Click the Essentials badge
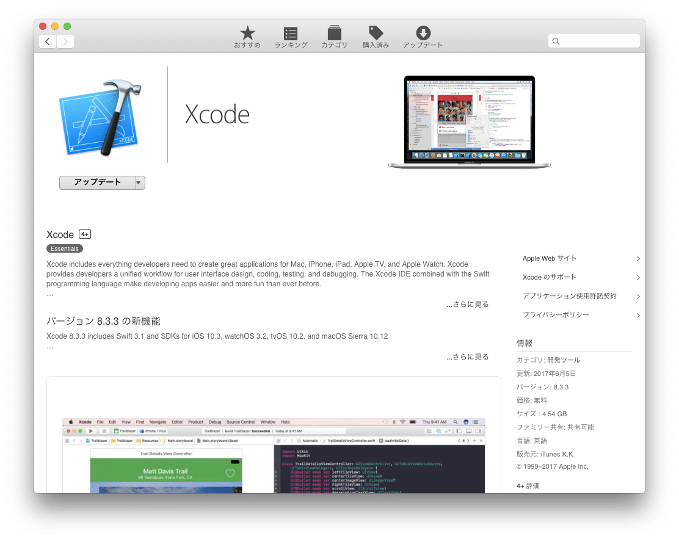 click(65, 248)
